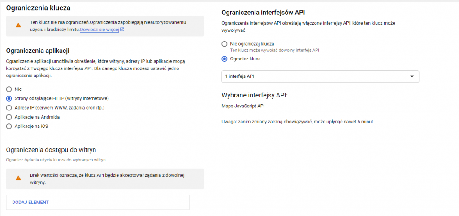Select the Nic radio option
Screen dimensions: 459x216
point(9,89)
